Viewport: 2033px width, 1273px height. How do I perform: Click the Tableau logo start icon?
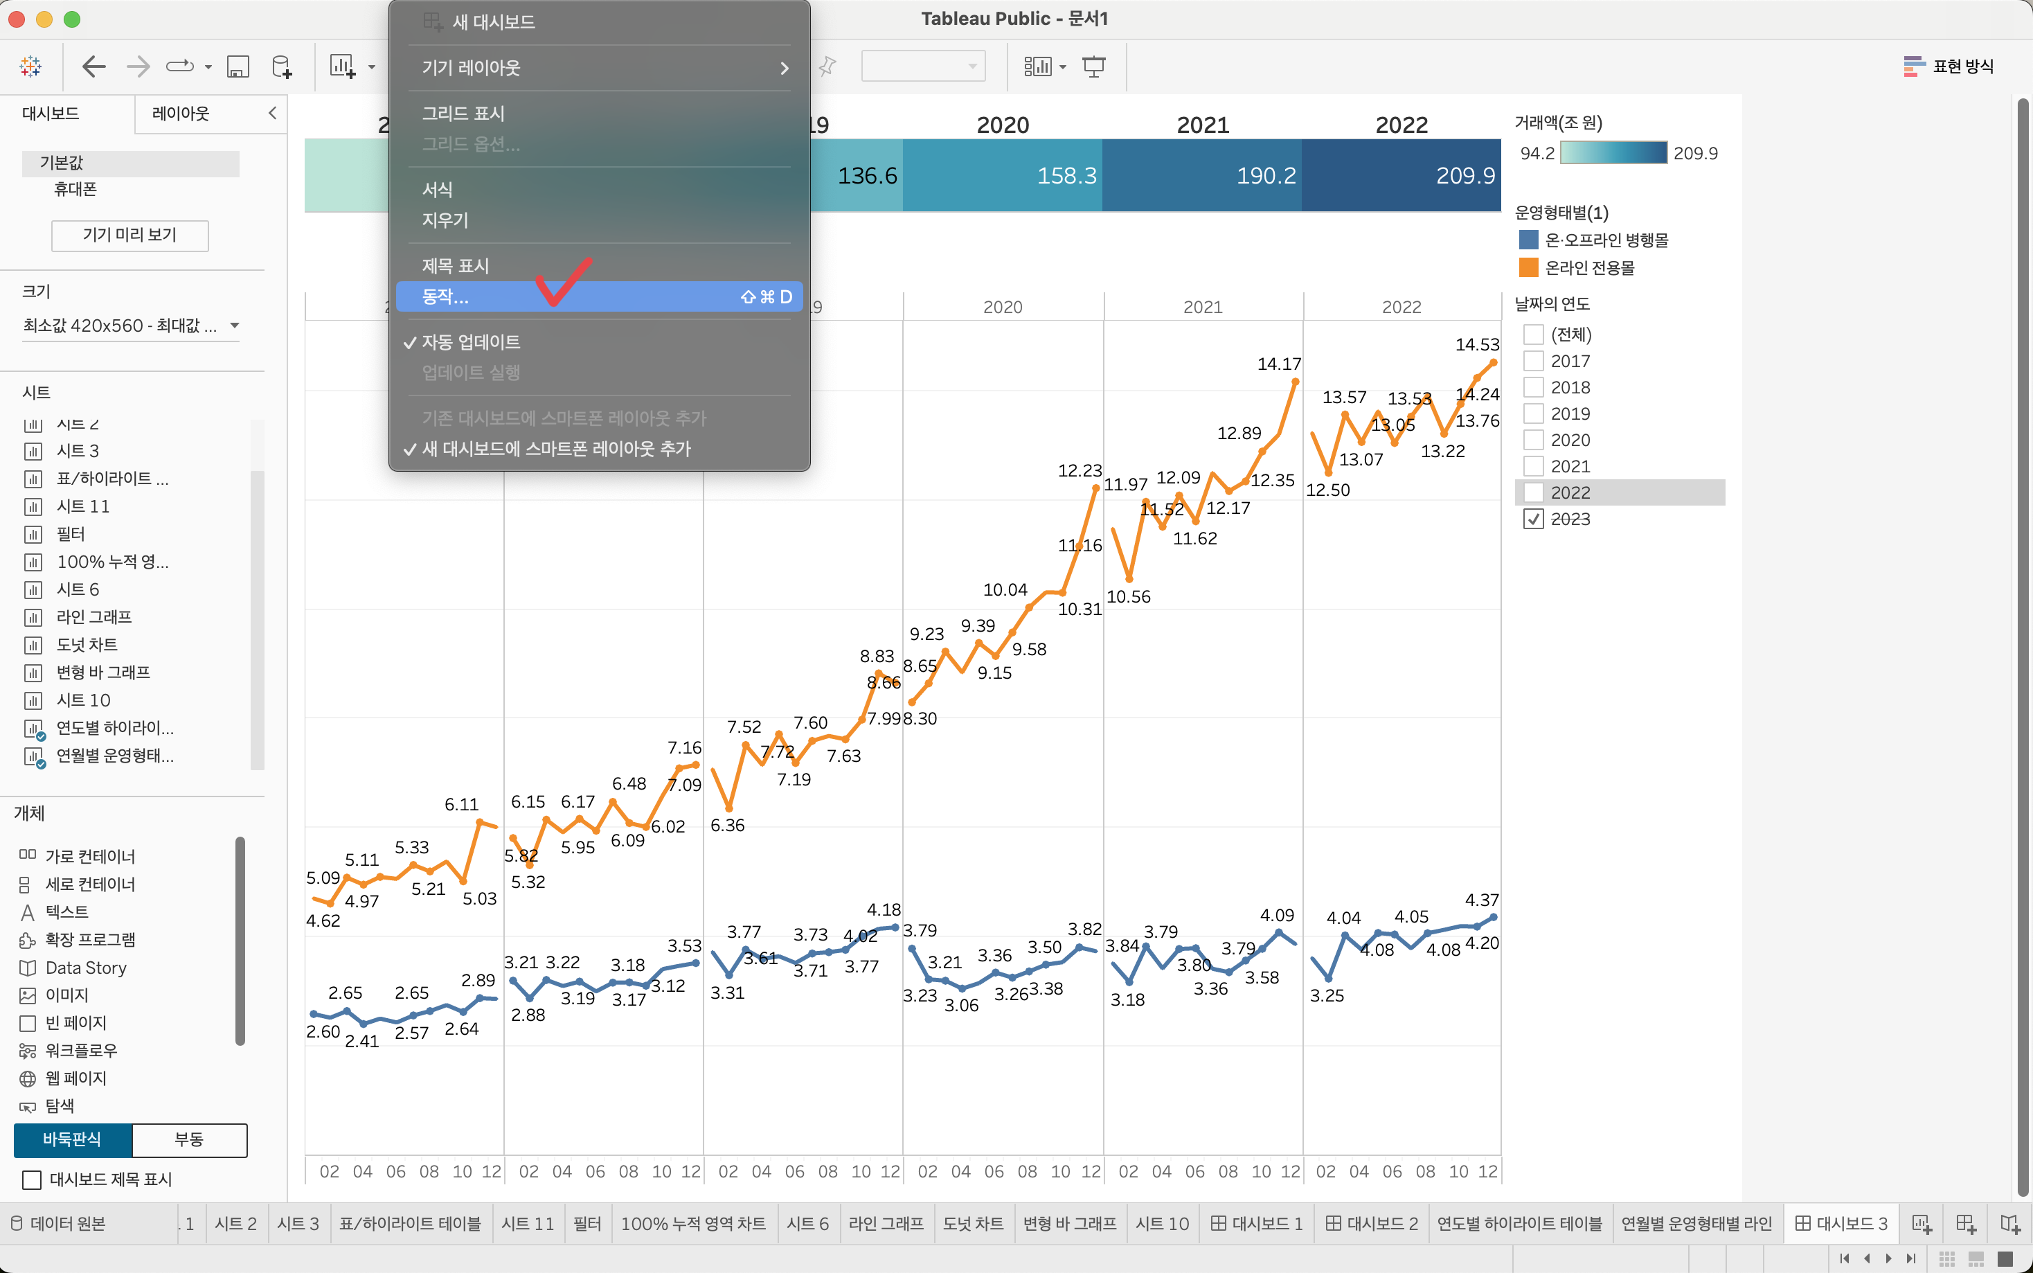point(30,66)
